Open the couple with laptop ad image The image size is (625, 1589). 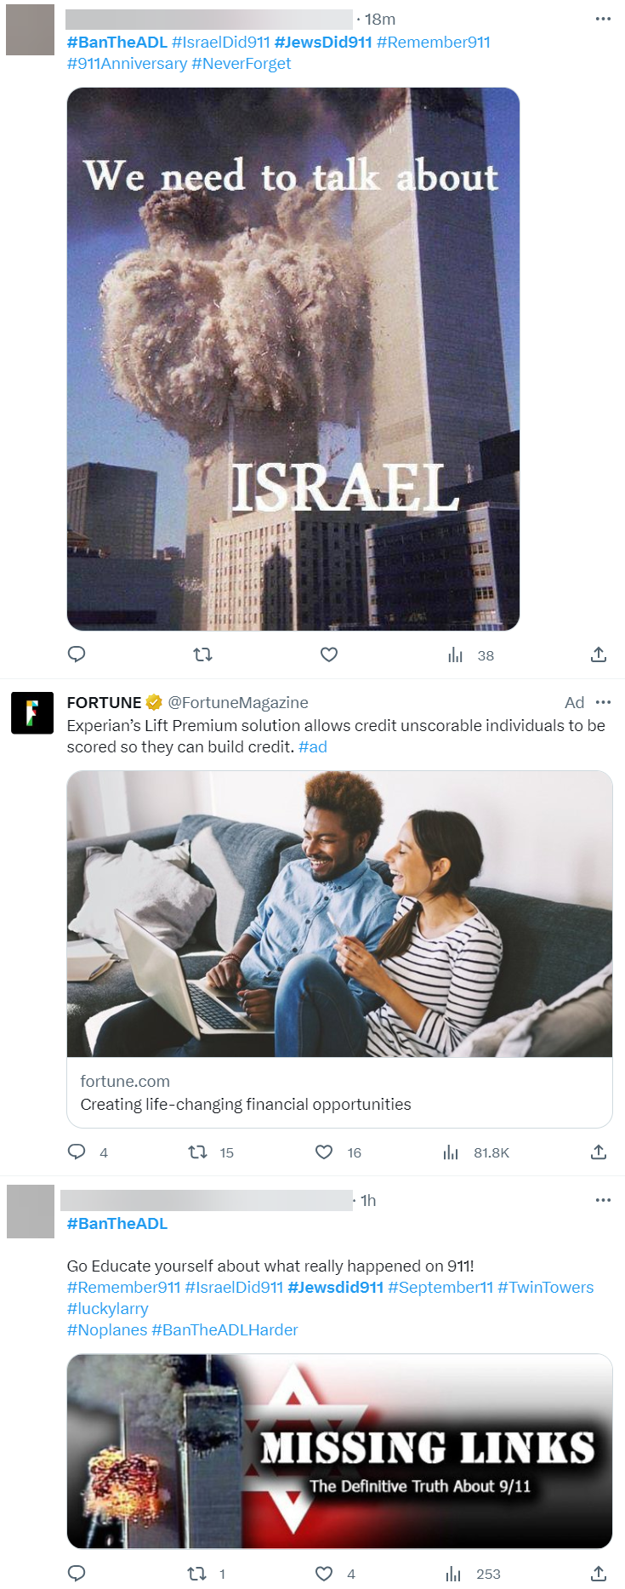coord(339,914)
